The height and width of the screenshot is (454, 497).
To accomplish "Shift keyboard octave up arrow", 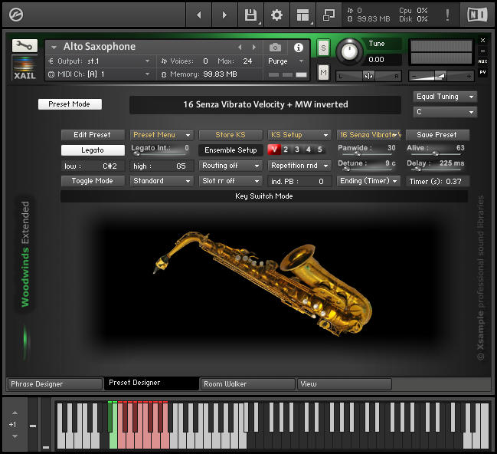I will pyautogui.click(x=15, y=413).
